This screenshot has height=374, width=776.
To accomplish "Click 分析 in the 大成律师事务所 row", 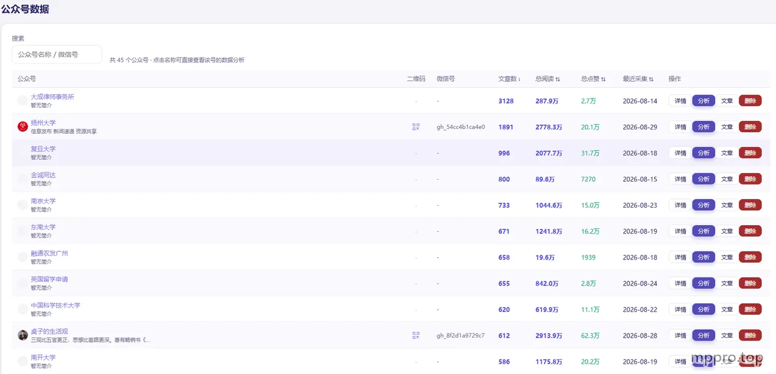I will 704,101.
